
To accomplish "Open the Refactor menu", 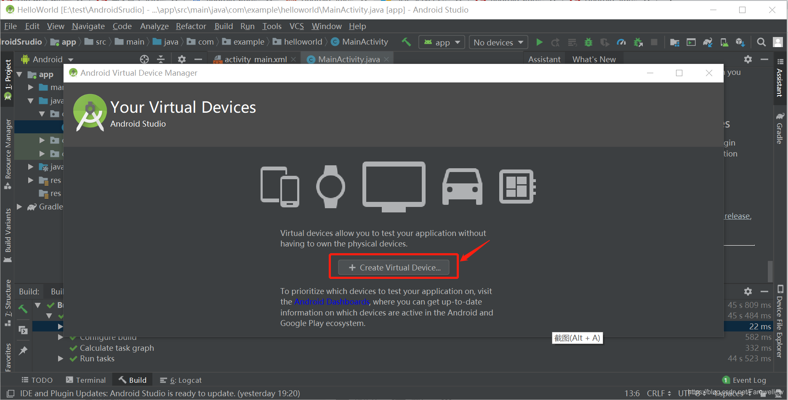I will (x=191, y=26).
